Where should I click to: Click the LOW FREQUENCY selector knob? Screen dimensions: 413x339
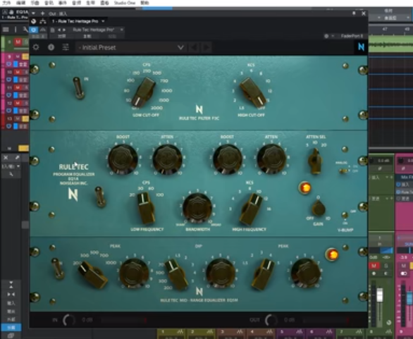pyautogui.click(x=146, y=208)
